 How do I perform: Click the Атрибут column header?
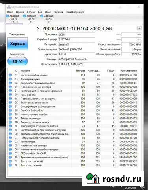25,71
